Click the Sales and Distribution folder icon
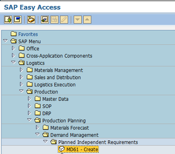The image size is (175, 154). tap(30, 77)
